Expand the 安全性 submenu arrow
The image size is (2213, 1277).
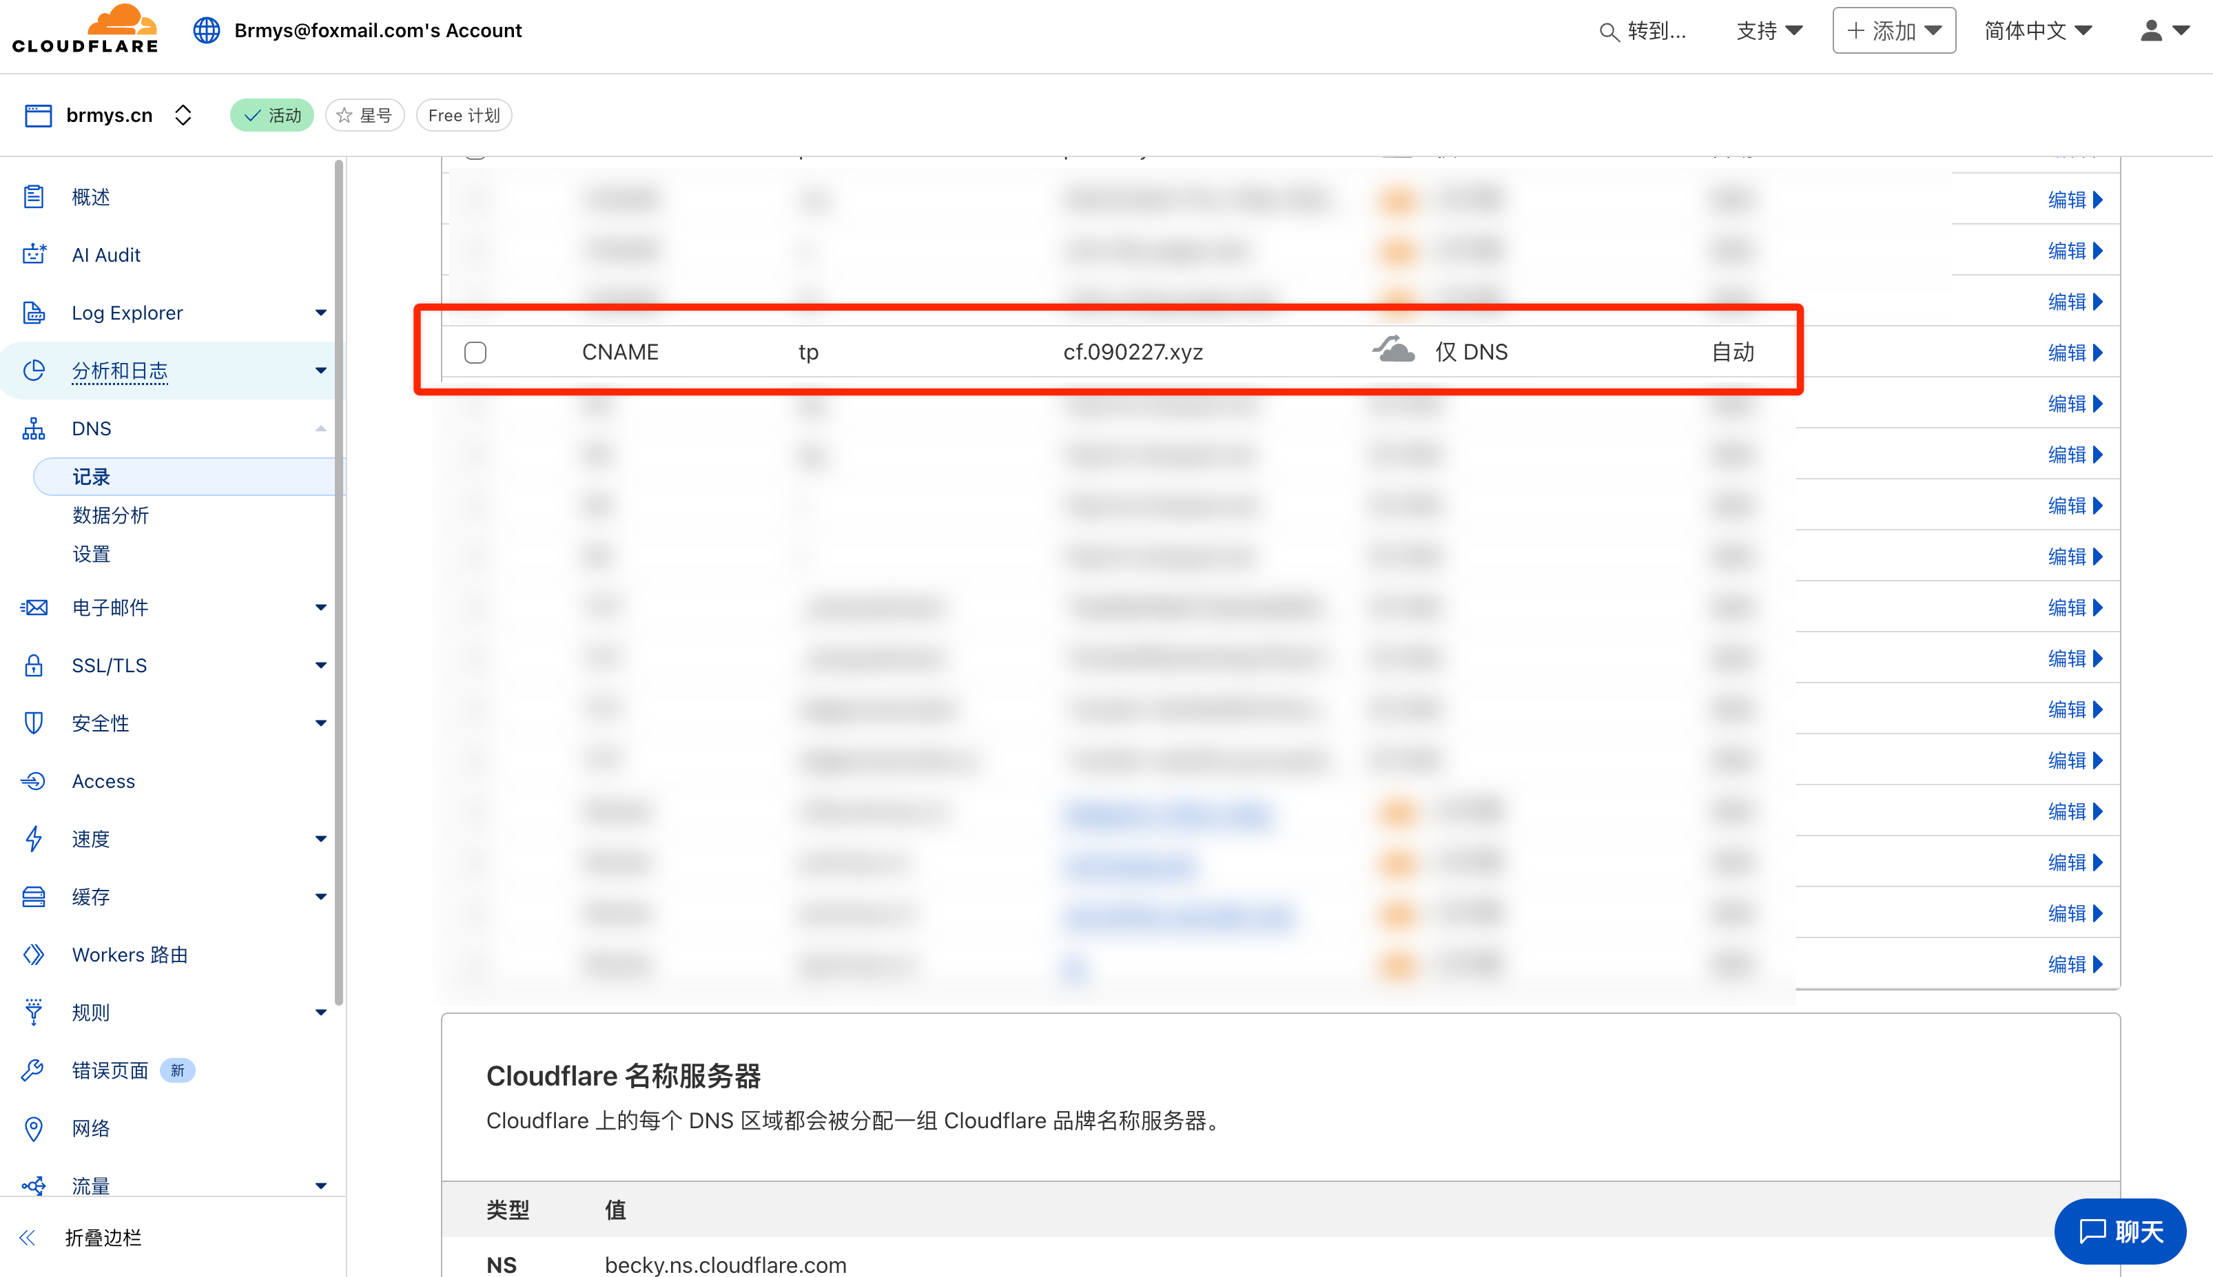click(x=321, y=723)
